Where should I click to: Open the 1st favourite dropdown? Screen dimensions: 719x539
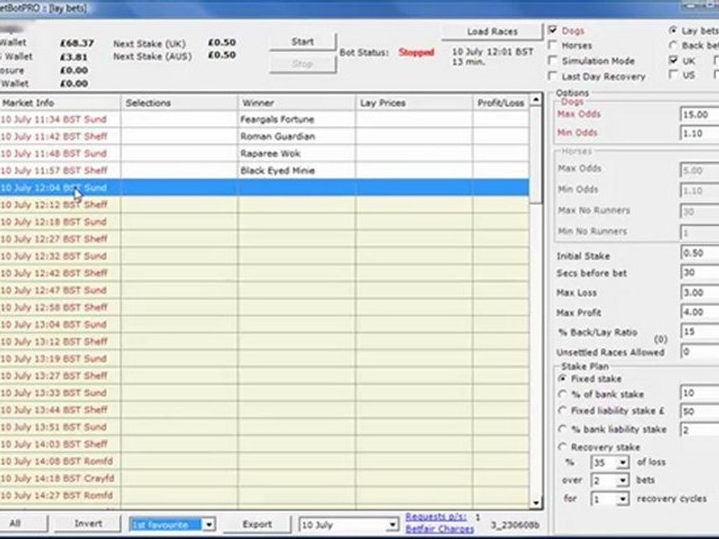208,524
